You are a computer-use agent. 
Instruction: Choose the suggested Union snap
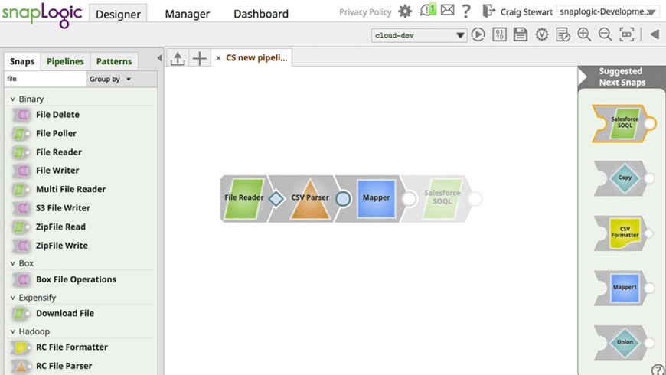point(624,343)
